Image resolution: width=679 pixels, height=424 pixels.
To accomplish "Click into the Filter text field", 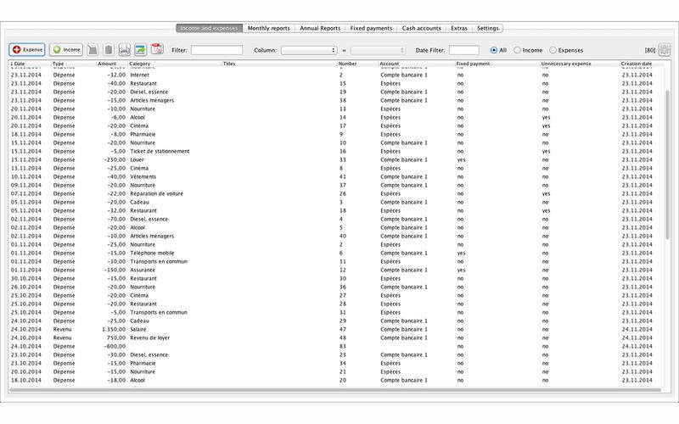I will coord(217,50).
